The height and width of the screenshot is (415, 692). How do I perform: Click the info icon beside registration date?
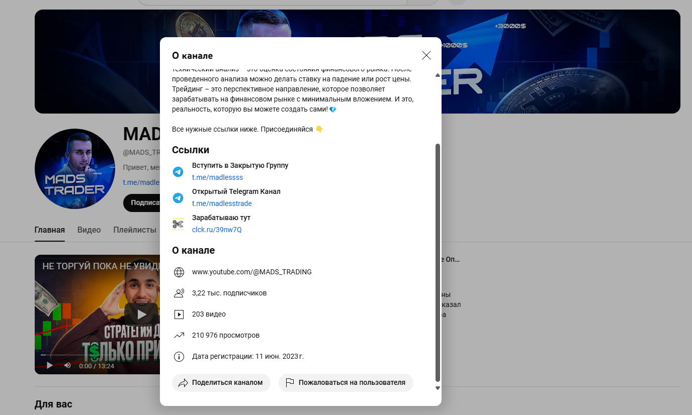[179, 357]
